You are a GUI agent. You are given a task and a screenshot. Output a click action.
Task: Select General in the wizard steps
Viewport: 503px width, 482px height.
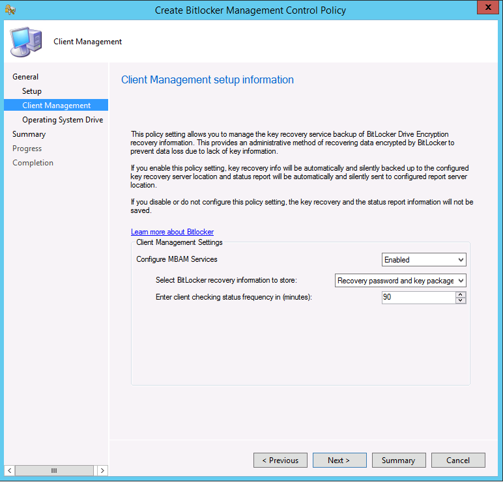click(25, 77)
